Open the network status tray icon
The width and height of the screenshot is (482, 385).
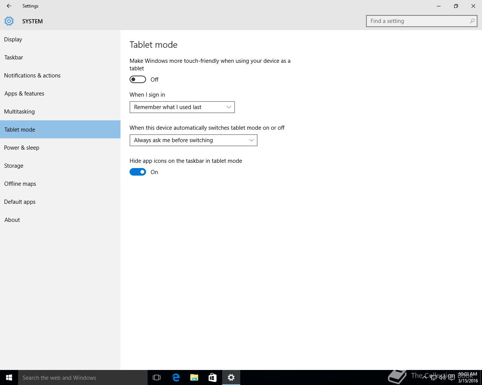(x=433, y=377)
